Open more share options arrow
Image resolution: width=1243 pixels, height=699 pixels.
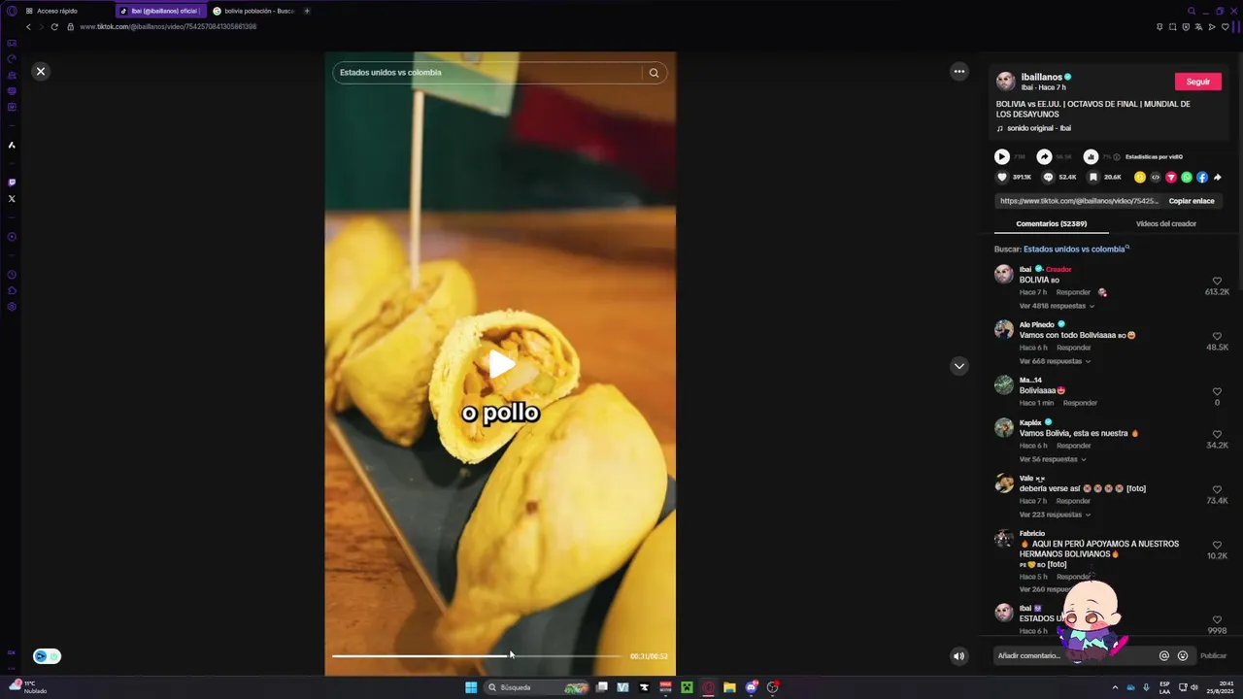(1218, 177)
